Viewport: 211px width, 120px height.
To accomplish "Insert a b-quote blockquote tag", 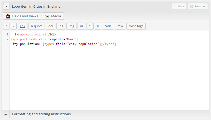I will [37, 26].
